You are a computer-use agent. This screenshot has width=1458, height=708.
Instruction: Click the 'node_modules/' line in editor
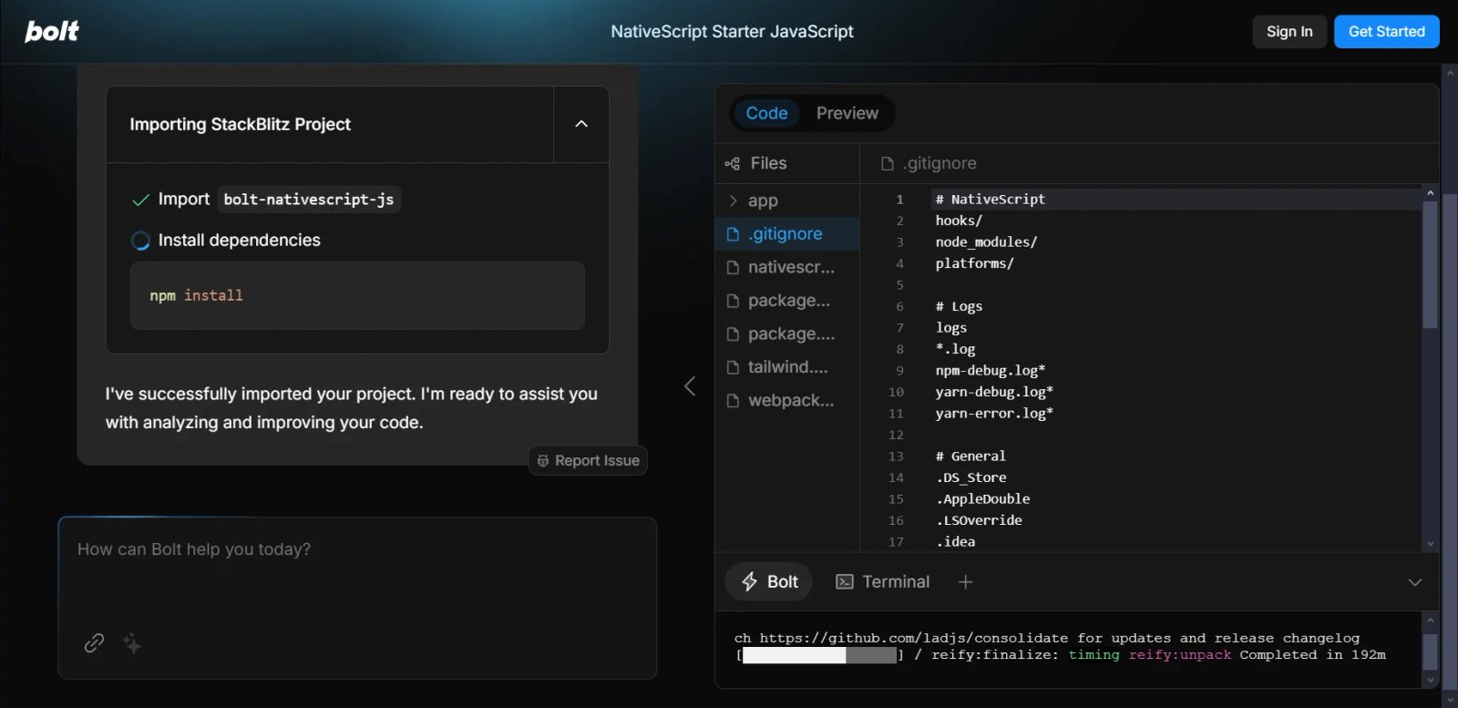[x=986, y=242]
